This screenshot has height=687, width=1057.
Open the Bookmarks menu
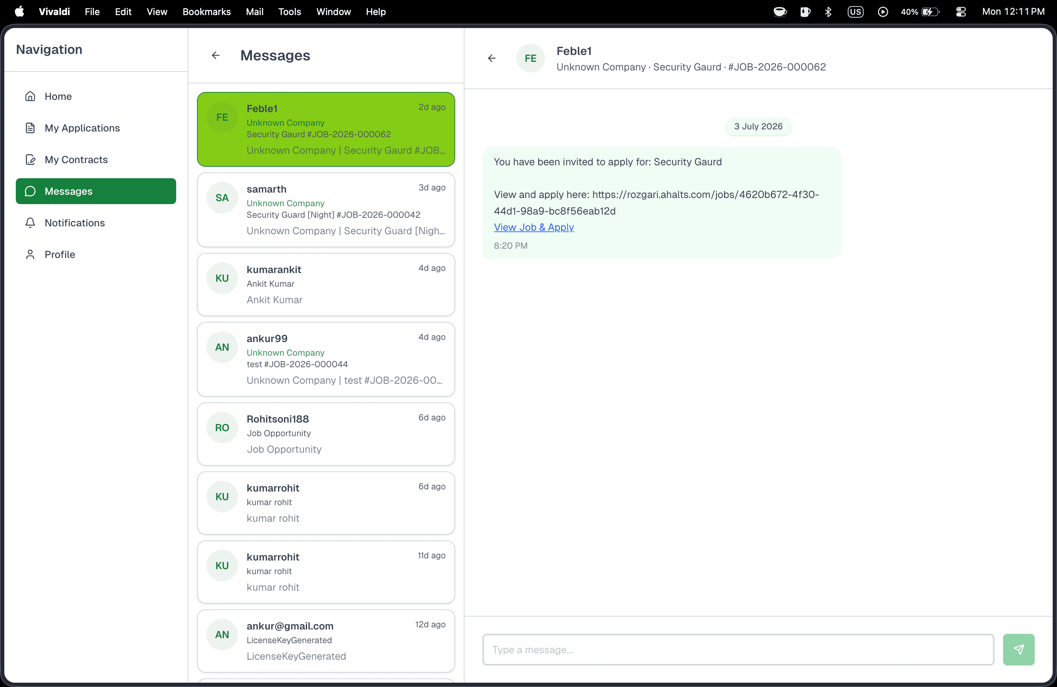[206, 12]
